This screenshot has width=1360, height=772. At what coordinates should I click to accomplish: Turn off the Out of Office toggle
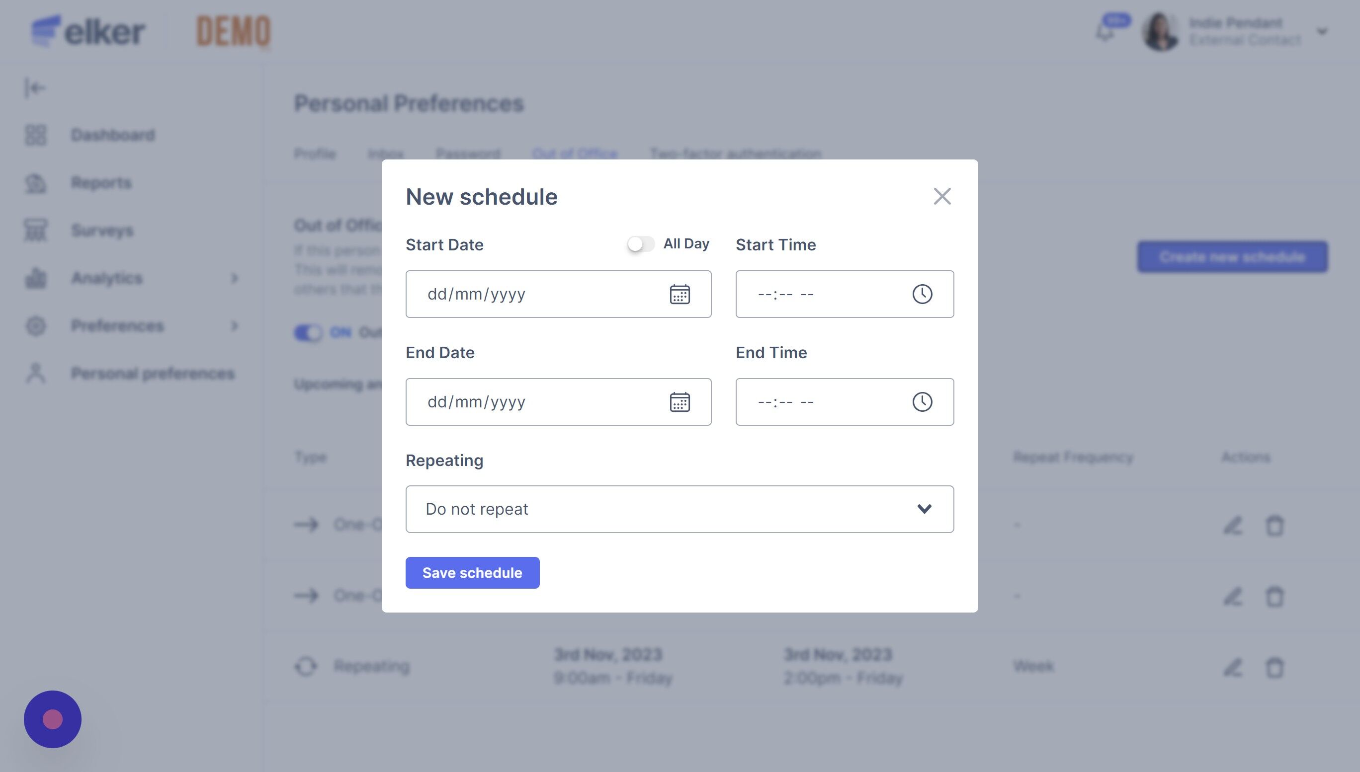pos(308,333)
